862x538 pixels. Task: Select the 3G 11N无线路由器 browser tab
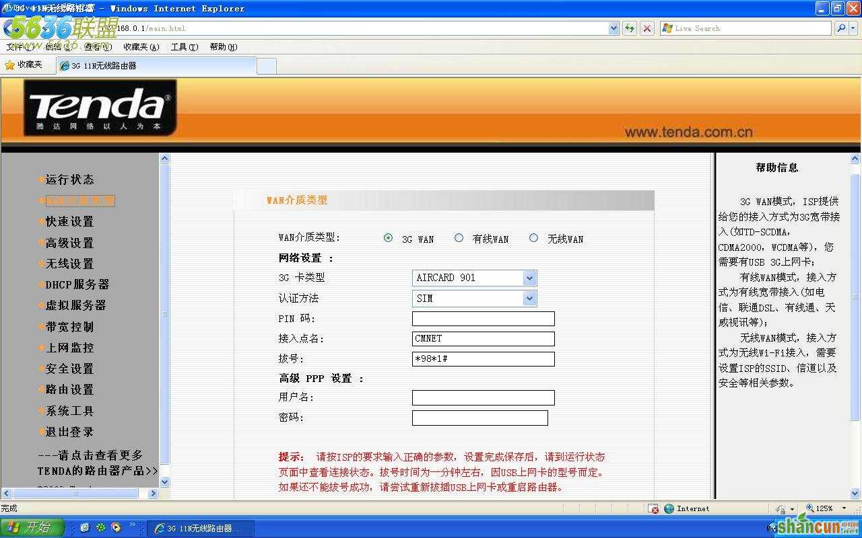156,65
